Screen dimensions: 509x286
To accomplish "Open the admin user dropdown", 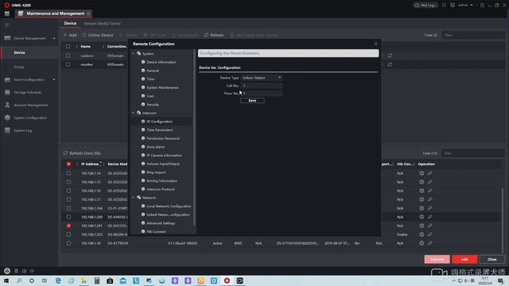I will click(x=465, y=6).
